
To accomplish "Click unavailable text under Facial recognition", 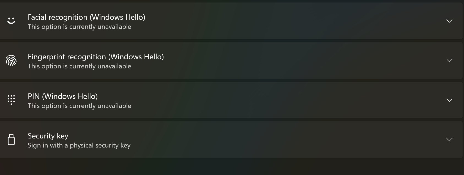I will tap(79, 26).
